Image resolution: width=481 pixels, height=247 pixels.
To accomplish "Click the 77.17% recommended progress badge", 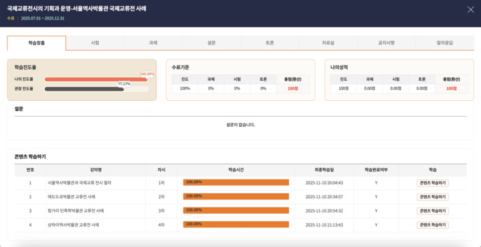I will [124, 83].
